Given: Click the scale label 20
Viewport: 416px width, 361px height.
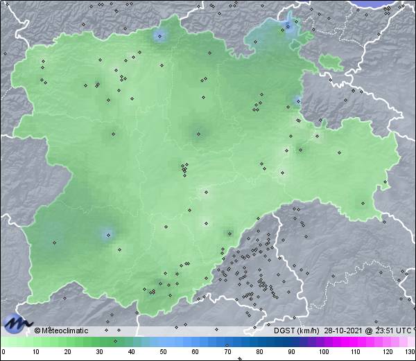Looking at the screenshot, I should click(67, 352).
